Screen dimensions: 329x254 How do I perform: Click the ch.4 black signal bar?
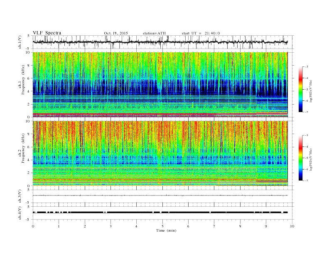coord(160,212)
